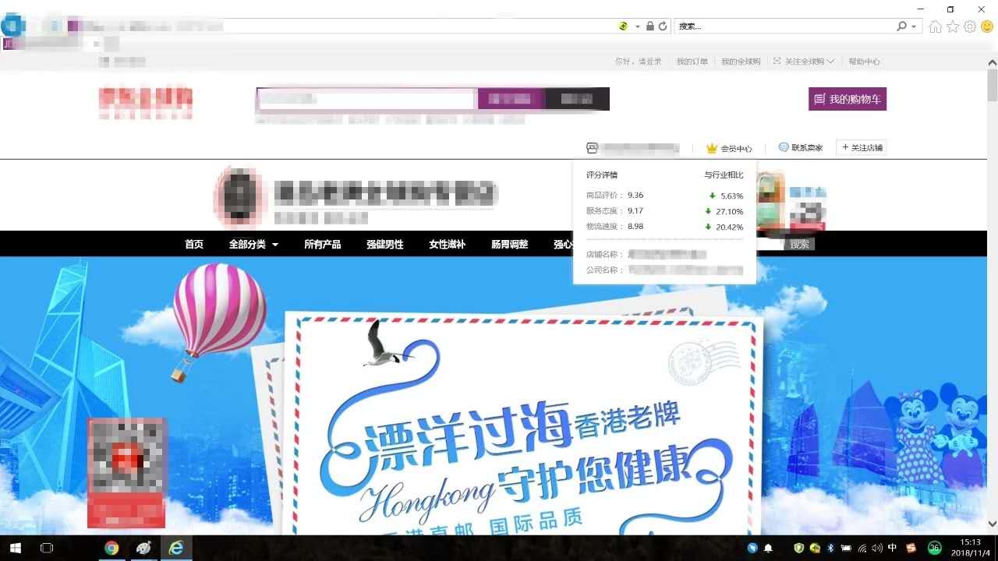The image size is (998, 561).
Task: Click the 联系卖家 chat bubble icon
Action: tap(783, 147)
